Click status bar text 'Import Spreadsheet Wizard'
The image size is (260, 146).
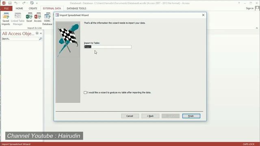point(16,144)
